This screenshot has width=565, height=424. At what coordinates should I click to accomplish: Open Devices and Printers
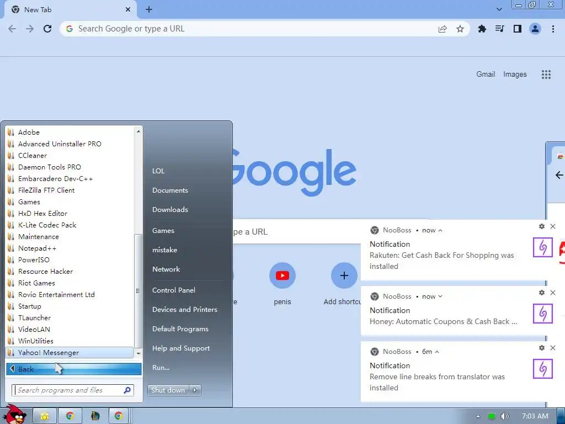click(185, 310)
